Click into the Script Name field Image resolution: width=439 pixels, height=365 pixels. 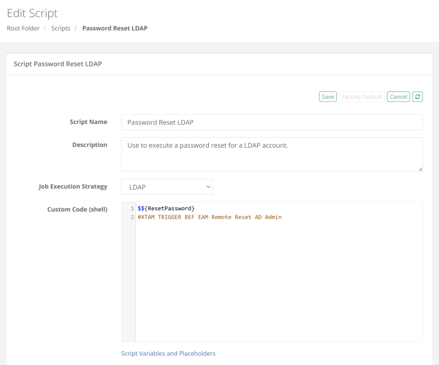(272, 122)
